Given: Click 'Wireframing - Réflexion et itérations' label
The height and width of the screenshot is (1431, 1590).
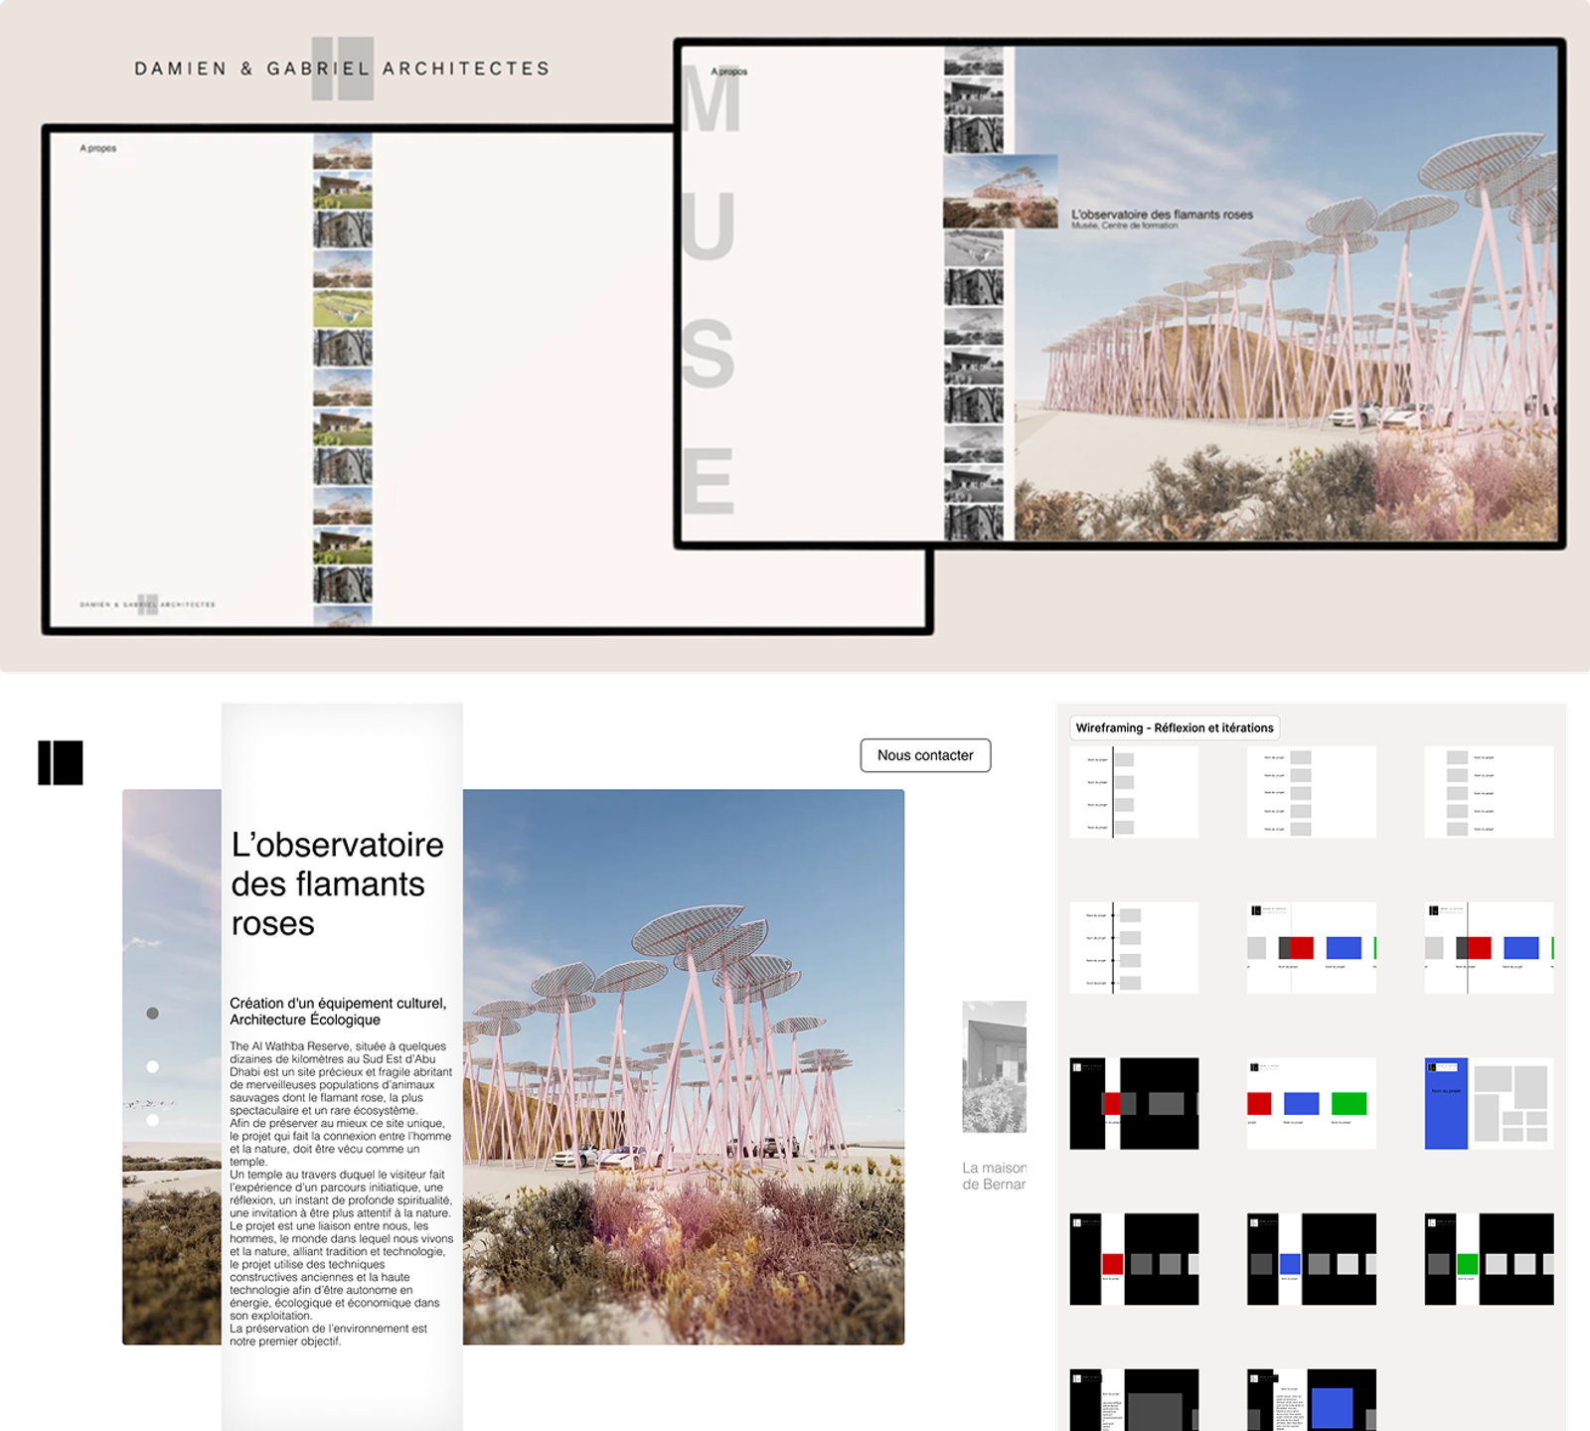Looking at the screenshot, I should coord(1175,727).
